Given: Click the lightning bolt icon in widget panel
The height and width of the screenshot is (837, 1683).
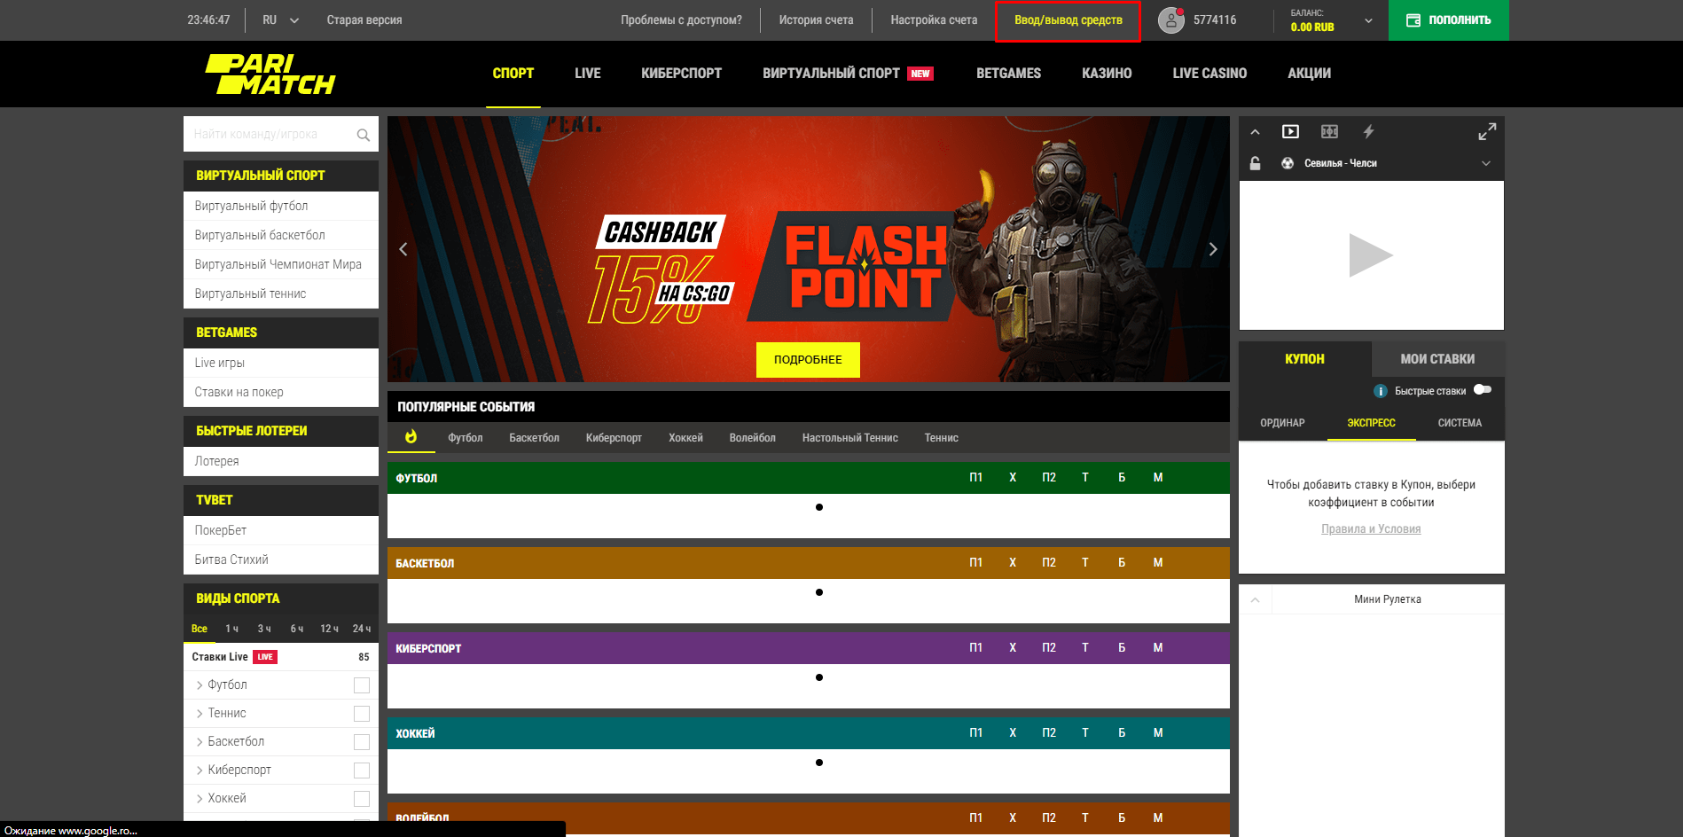Looking at the screenshot, I should point(1368,132).
